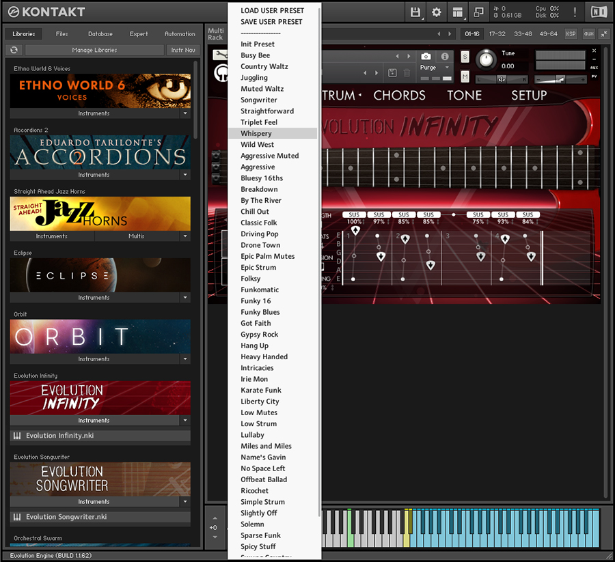Open STRUM tab dropdown arrow
Viewport: 615px width, 562px height.
pos(359,95)
